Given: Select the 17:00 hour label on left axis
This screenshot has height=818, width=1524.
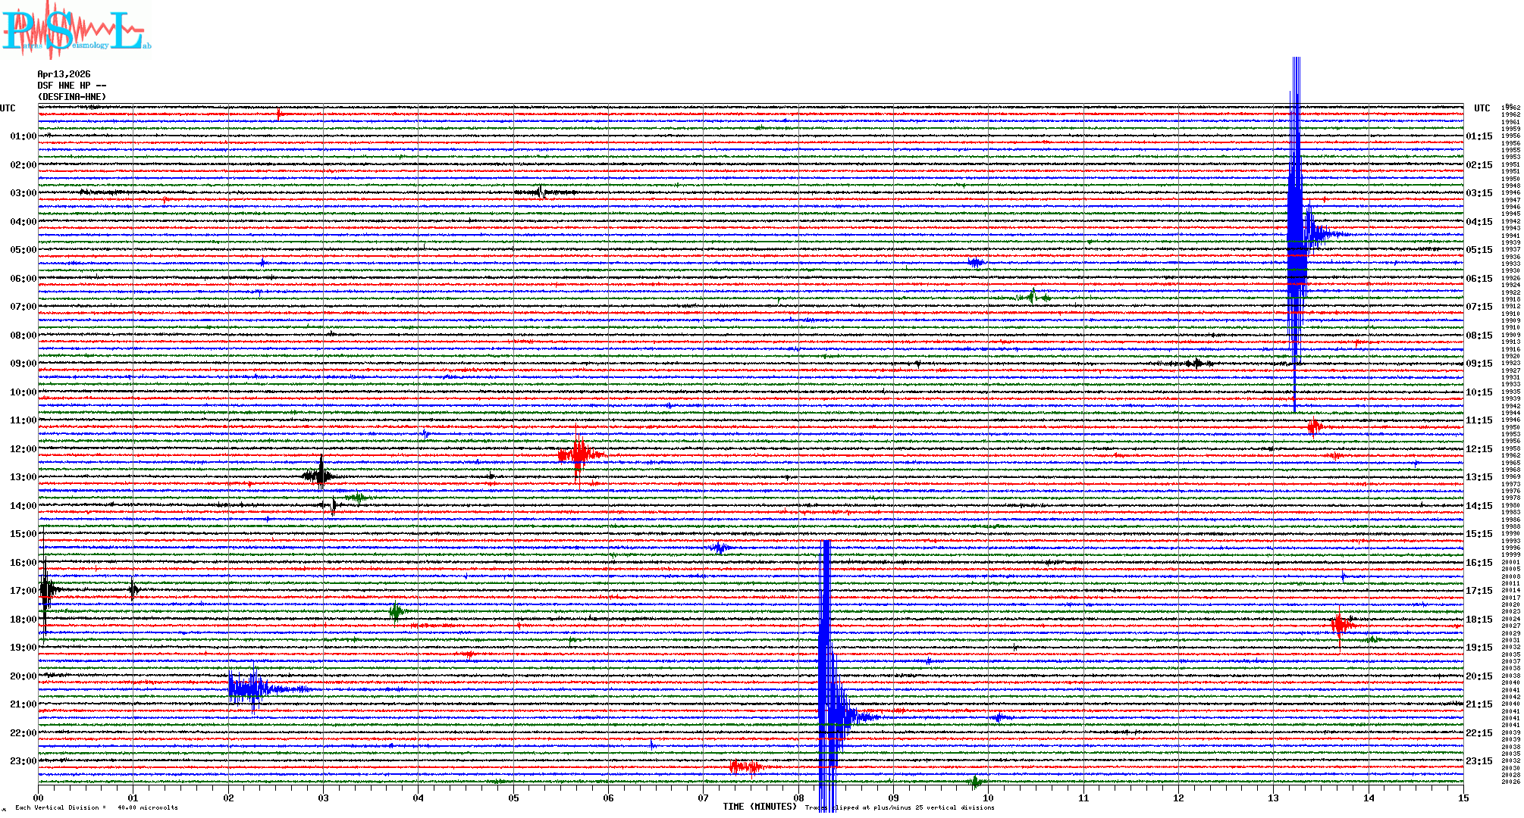Looking at the screenshot, I should tap(23, 591).
